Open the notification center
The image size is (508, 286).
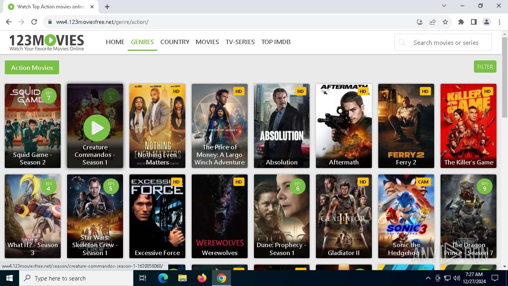[x=495, y=278]
